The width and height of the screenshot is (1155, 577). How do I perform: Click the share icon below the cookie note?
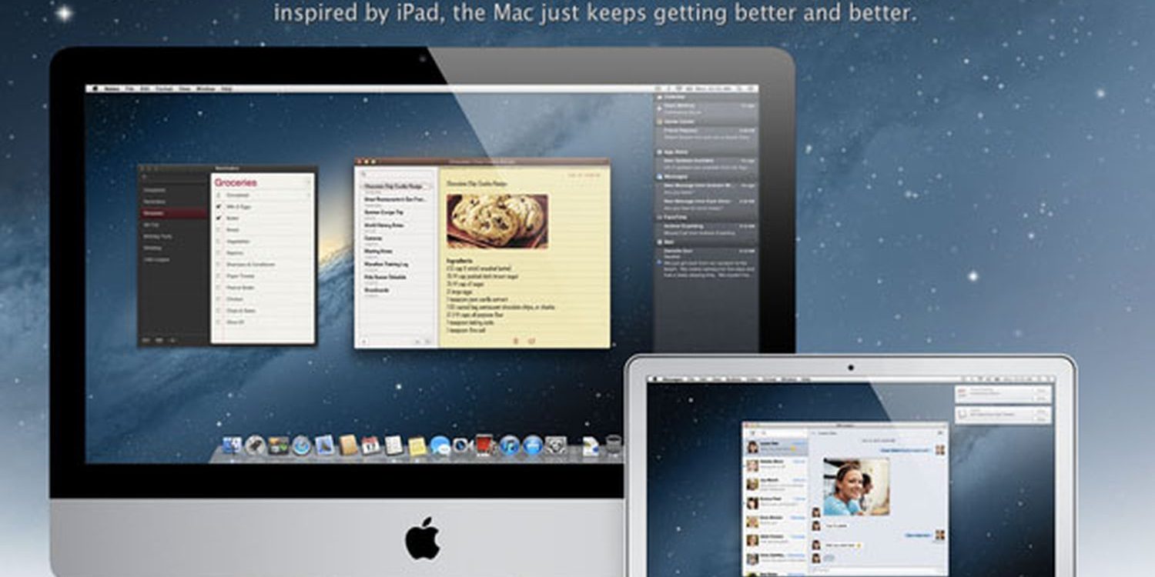point(532,340)
